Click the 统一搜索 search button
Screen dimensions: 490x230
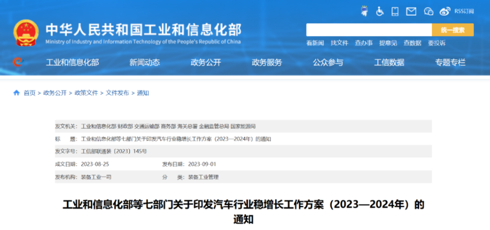(x=452, y=30)
